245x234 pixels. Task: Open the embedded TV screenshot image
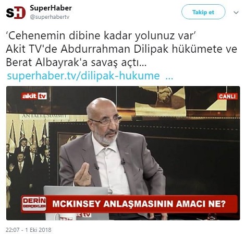tap(123, 153)
